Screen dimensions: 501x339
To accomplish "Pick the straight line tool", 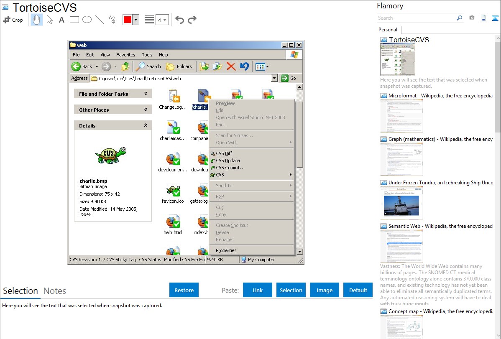I will pyautogui.click(x=100, y=20).
